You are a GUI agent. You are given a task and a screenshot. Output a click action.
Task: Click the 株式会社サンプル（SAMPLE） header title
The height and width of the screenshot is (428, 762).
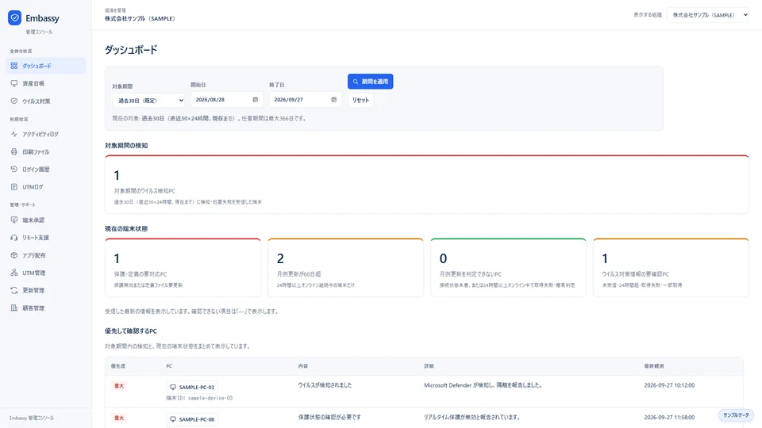point(140,18)
